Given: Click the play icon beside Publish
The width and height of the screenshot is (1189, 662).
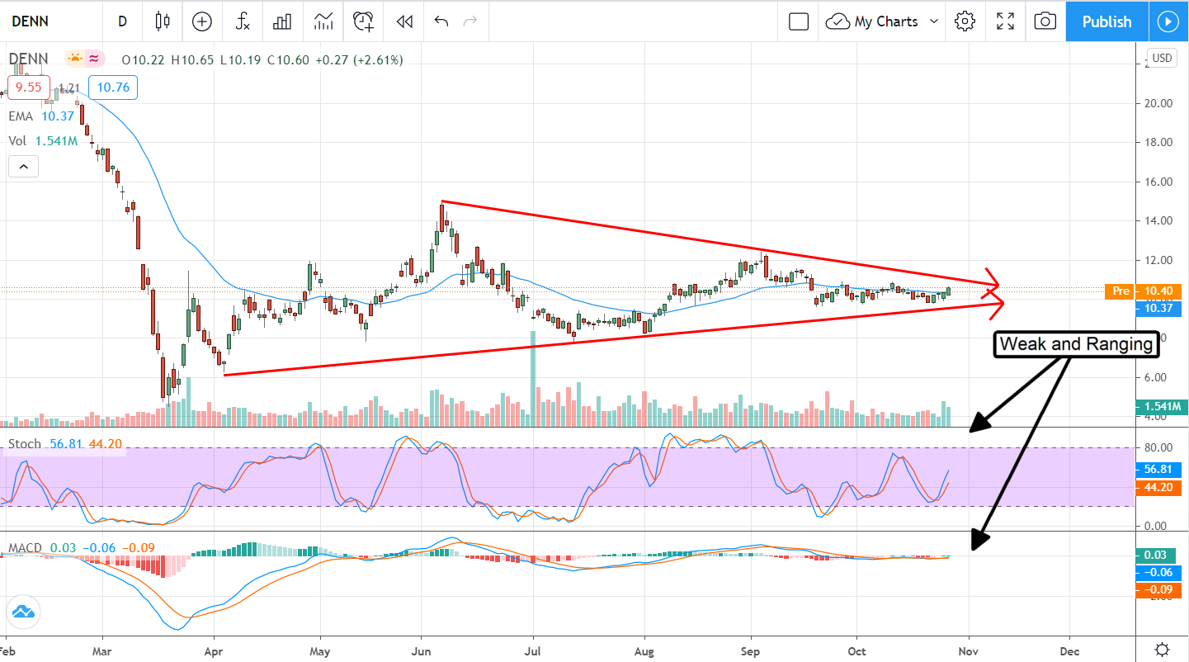Looking at the screenshot, I should pyautogui.click(x=1168, y=21).
